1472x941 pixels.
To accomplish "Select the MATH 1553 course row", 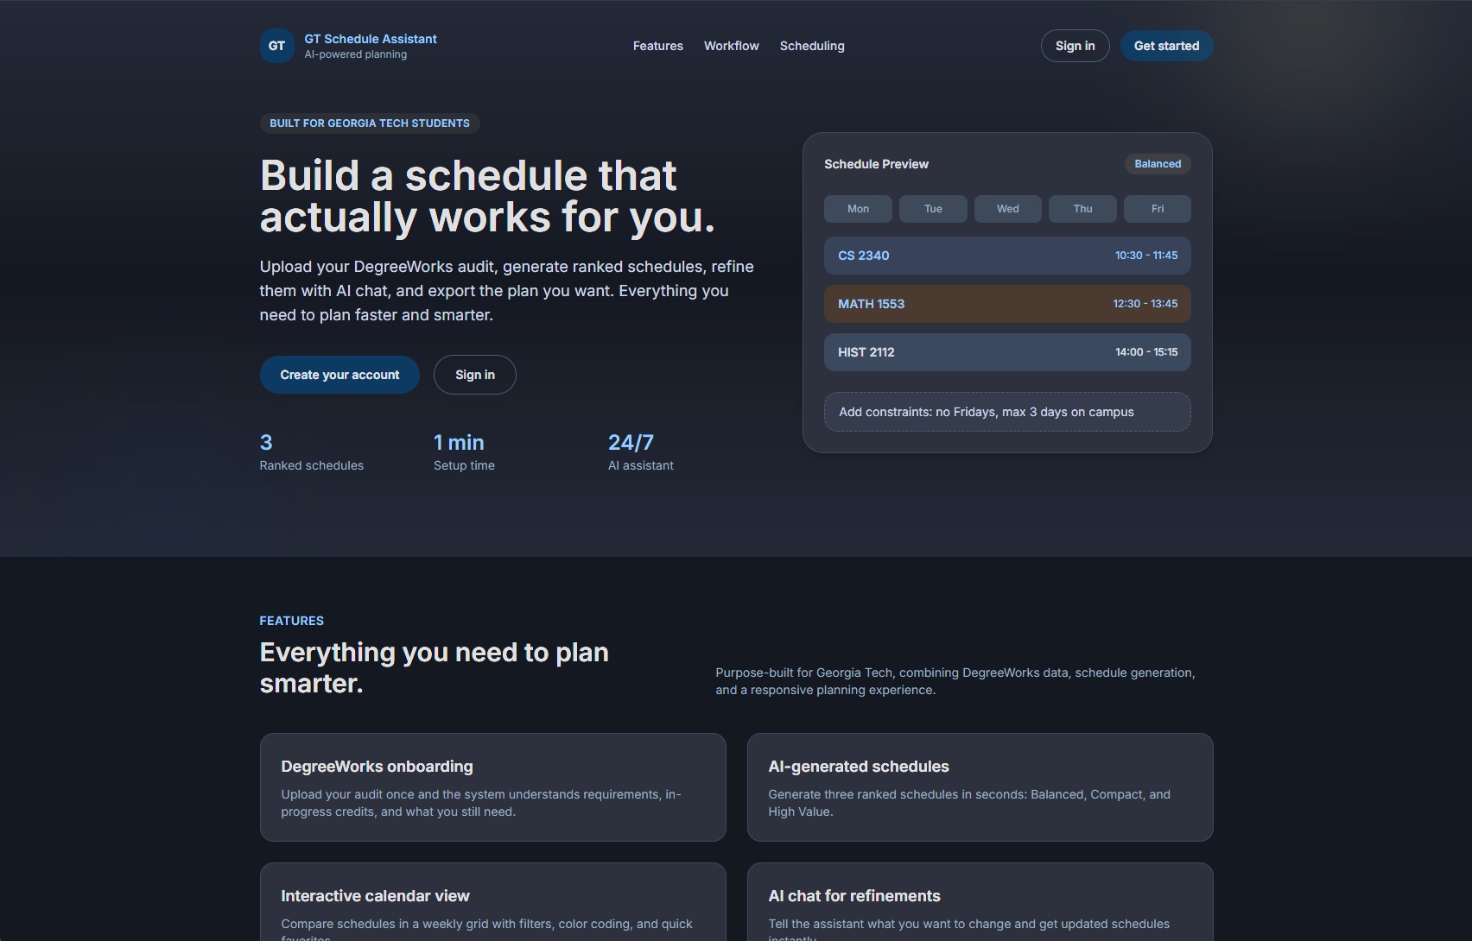I will [1007, 304].
